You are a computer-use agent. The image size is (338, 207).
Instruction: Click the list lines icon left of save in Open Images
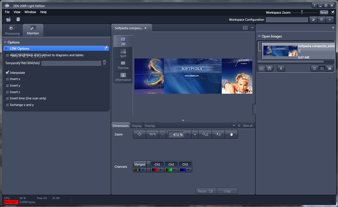tap(261, 68)
